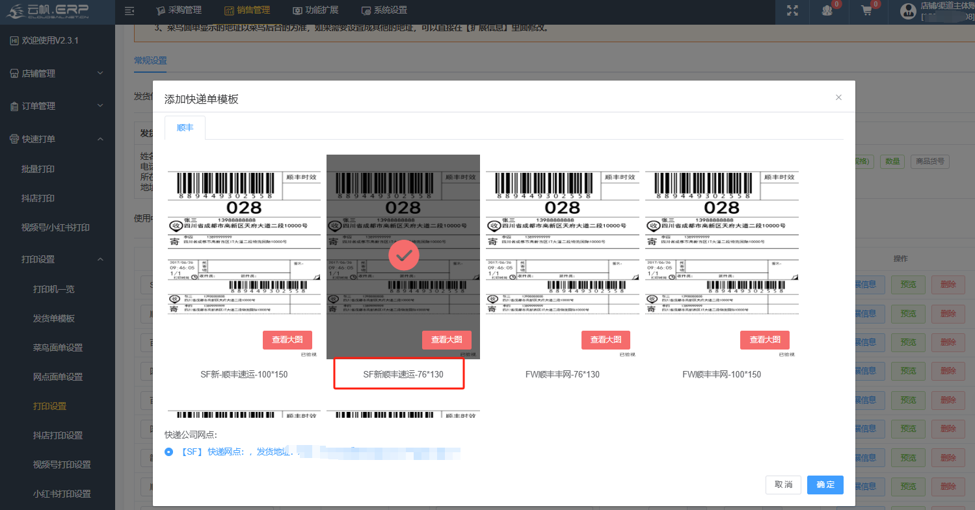This screenshot has width=975, height=510.
Task: Expand the 订单管理 sidebar menu
Action: point(57,106)
